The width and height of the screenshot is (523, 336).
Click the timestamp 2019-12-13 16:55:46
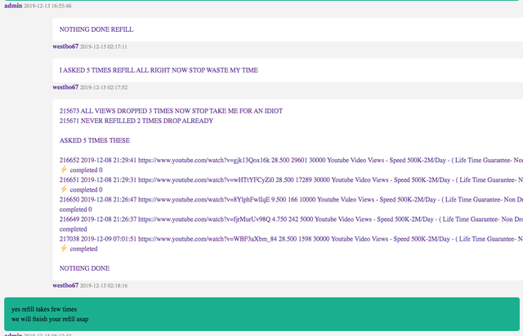point(47,6)
